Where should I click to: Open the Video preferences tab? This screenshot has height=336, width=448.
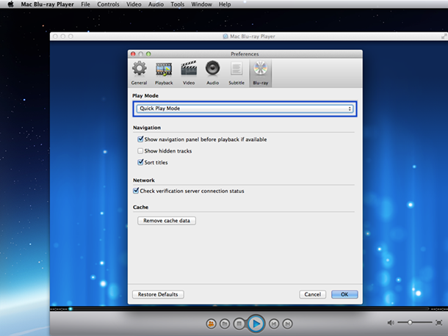189,73
